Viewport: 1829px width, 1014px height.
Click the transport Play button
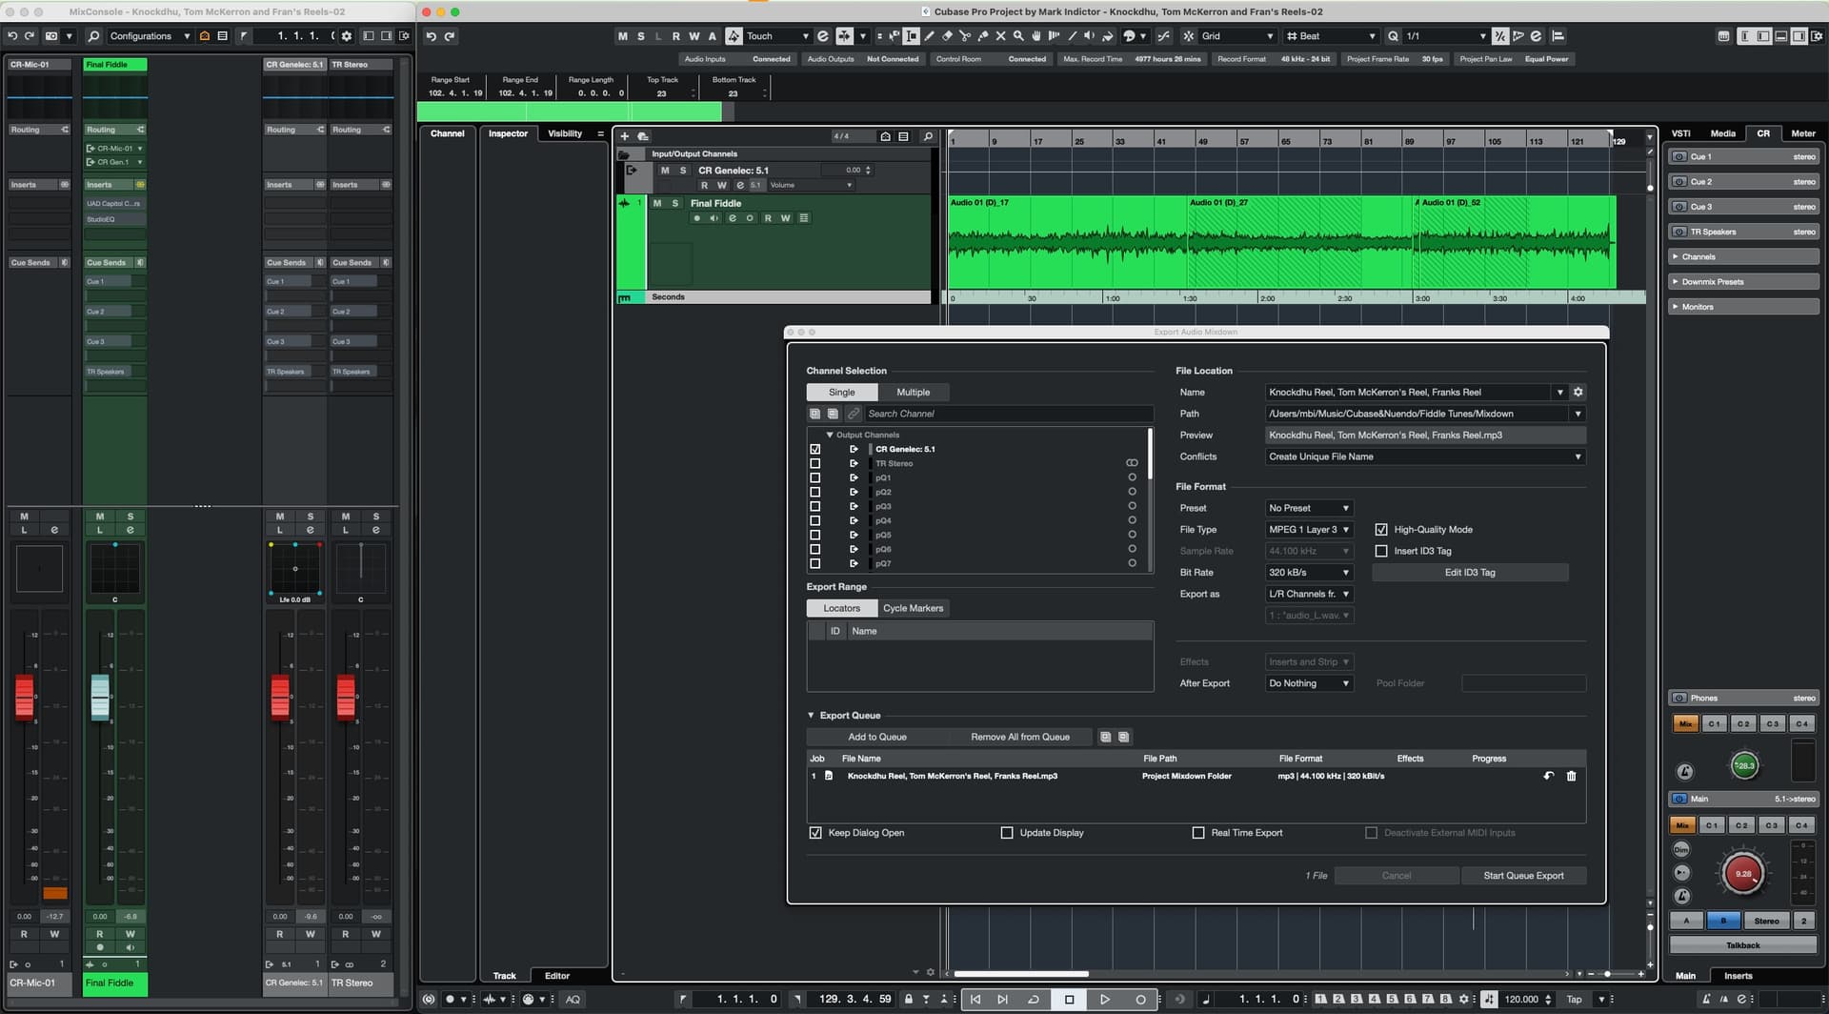pyautogui.click(x=1104, y=999)
